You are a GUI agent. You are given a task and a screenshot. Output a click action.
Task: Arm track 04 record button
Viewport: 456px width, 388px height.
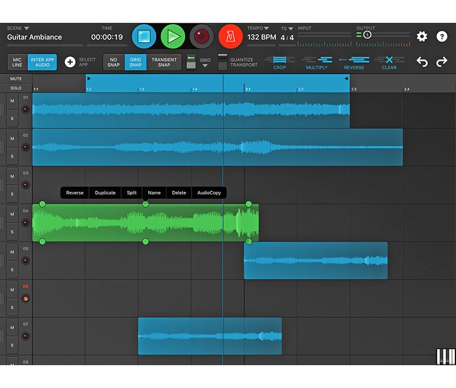pos(26,223)
